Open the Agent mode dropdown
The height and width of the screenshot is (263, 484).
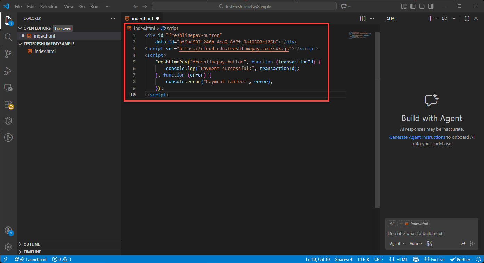397,244
